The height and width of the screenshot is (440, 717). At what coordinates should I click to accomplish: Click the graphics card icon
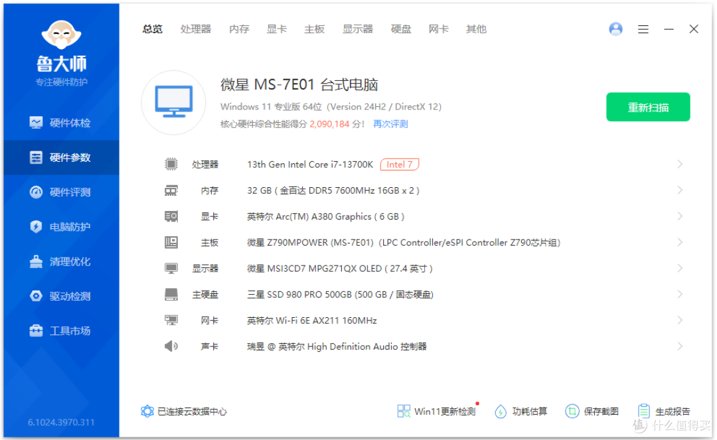point(171,216)
